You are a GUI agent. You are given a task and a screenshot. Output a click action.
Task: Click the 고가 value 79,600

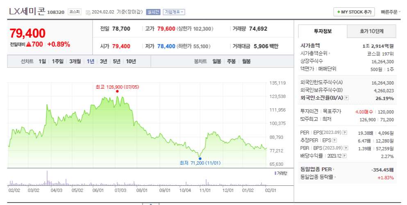[166, 29]
